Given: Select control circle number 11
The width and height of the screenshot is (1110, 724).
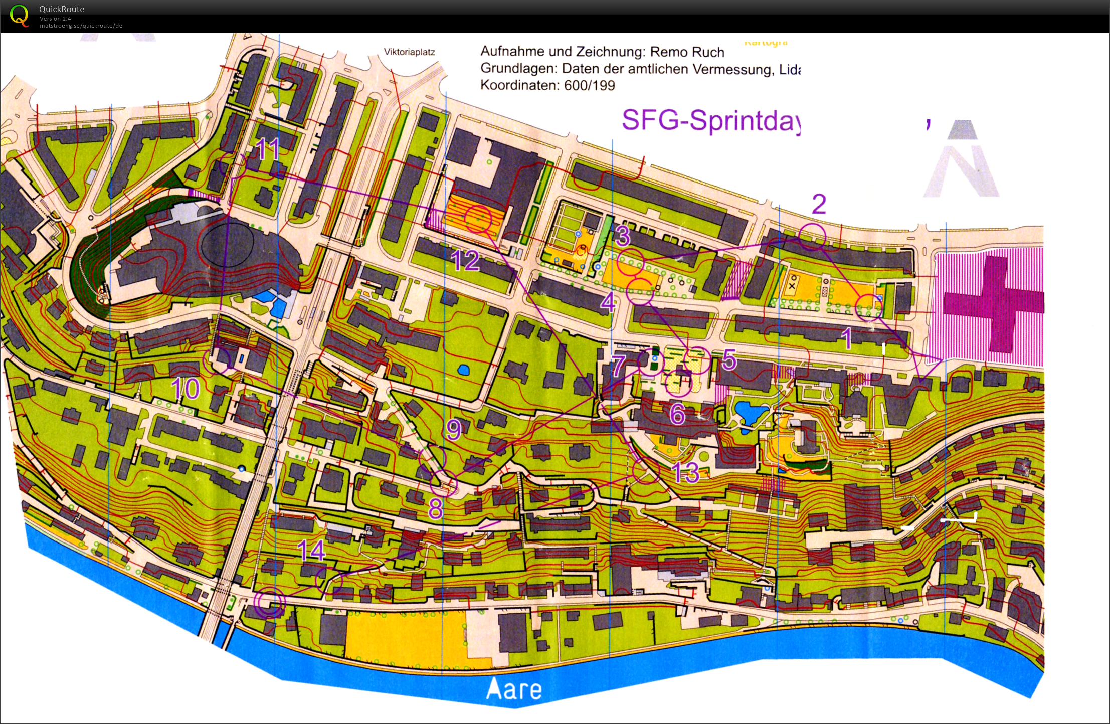Looking at the screenshot, I should pos(232,164).
